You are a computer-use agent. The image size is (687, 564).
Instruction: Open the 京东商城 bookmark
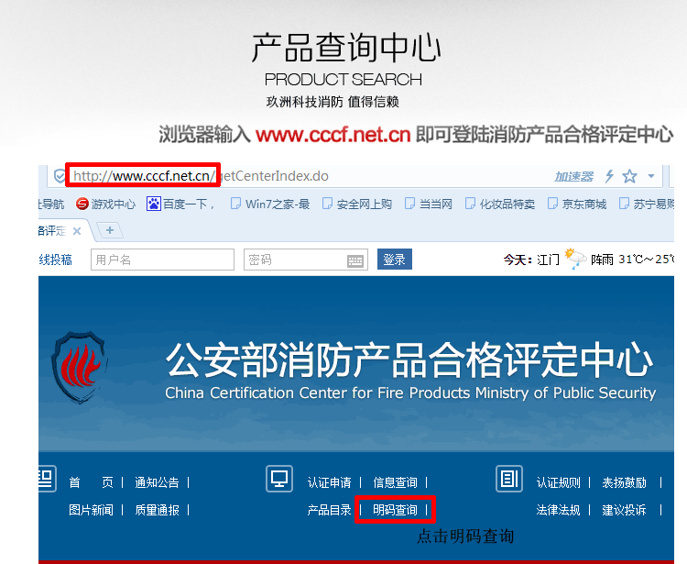point(577,204)
